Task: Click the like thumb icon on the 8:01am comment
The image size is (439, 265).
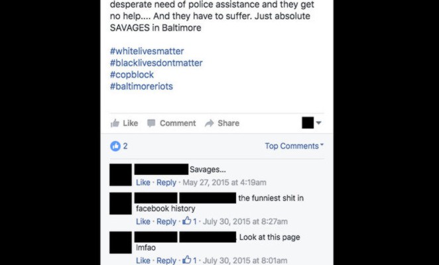Action: click(187, 260)
